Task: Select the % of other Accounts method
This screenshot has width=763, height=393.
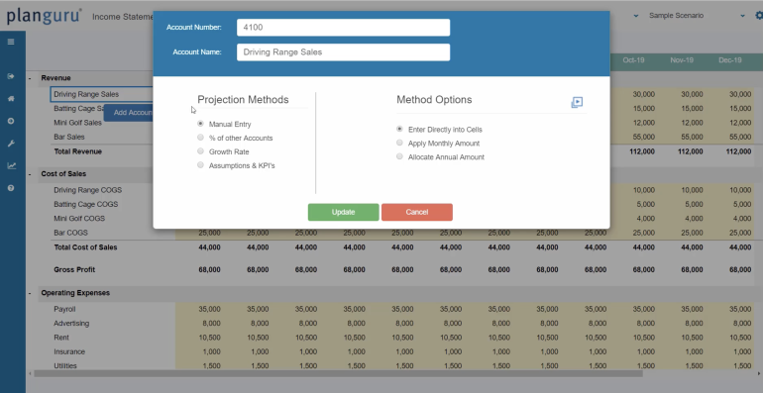Action: coord(200,138)
